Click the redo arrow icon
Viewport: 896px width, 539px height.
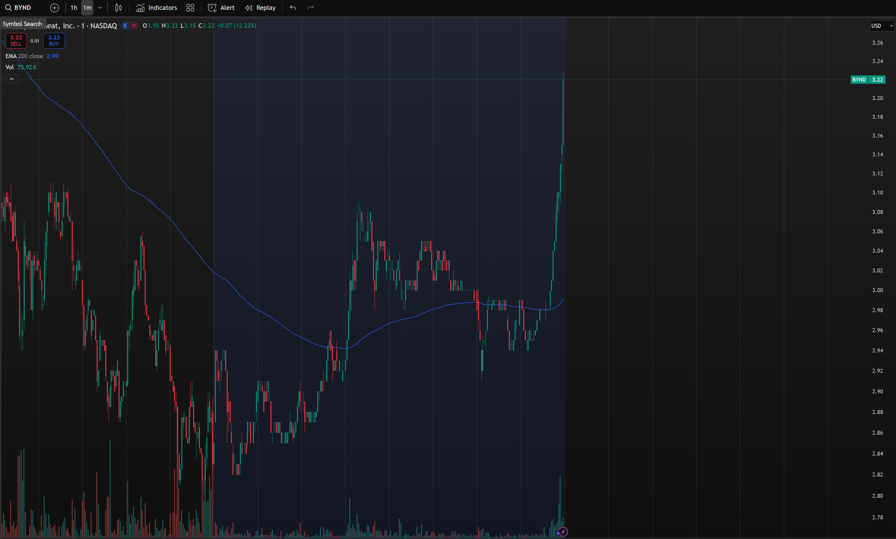pyautogui.click(x=310, y=8)
